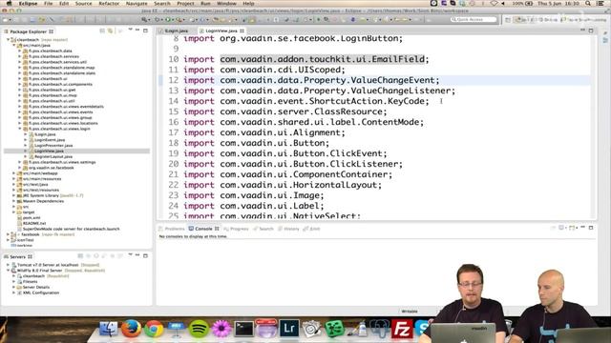Maximize the Package Explorer panel

[x=145, y=30]
